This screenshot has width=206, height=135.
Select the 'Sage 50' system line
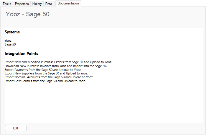tap(10, 44)
